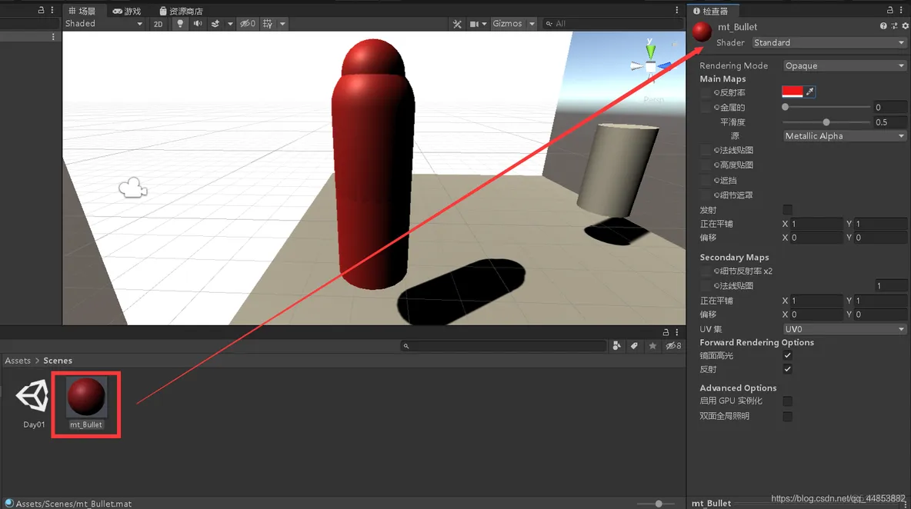The image size is (911, 509).
Task: Edit Main Maps tiling X field
Action: point(816,224)
